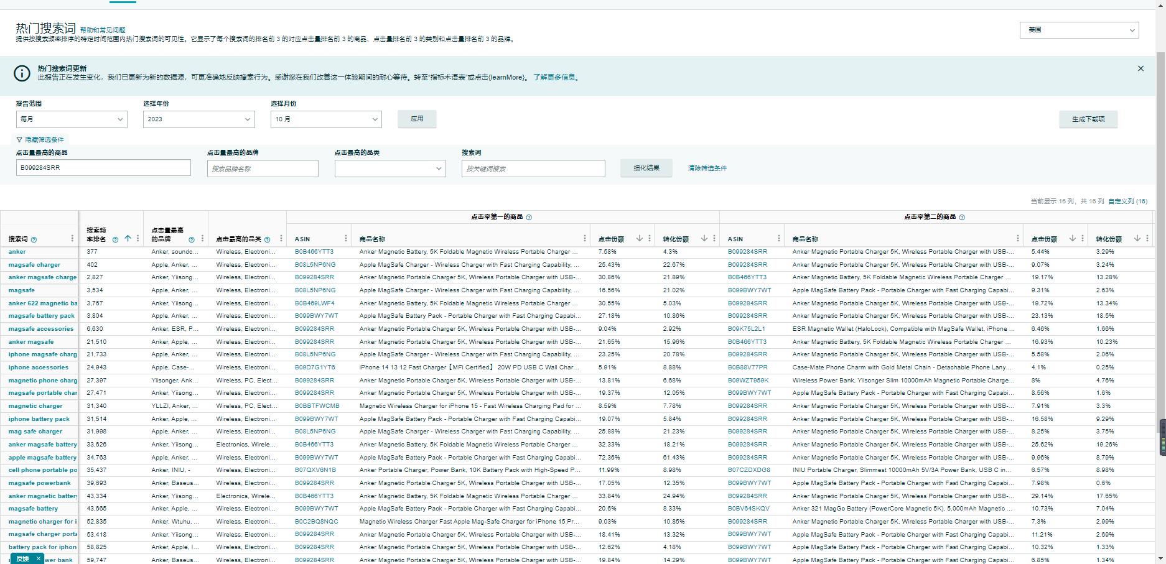Image resolution: width=1166 pixels, height=564 pixels.
Task: Open three-dot menu of 商品名称 under 点击率第二的商品
Action: tap(1017, 239)
